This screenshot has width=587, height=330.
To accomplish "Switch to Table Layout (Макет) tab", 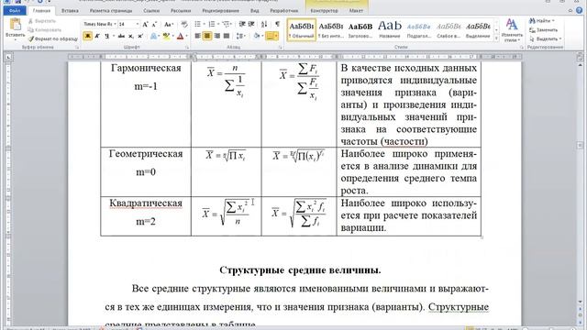I will coord(356,11).
